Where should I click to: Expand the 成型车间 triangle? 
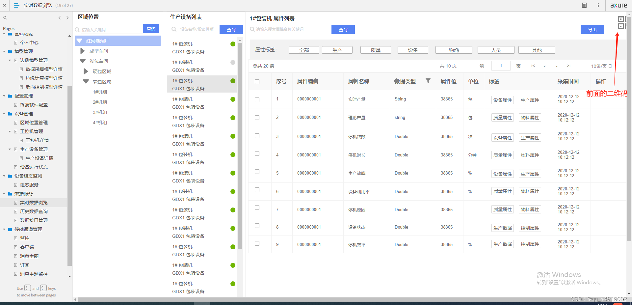pyautogui.click(x=83, y=51)
